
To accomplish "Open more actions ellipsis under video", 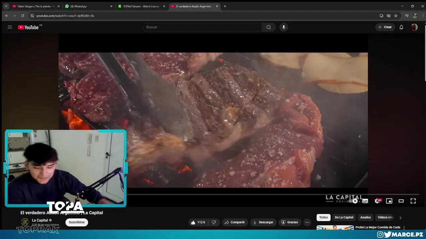I will (x=307, y=222).
